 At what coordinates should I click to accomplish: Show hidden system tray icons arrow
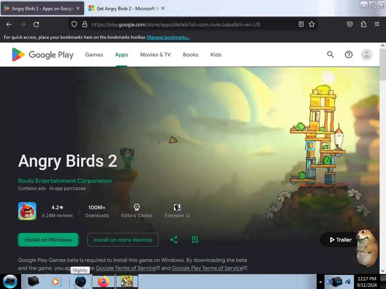click(x=320, y=282)
